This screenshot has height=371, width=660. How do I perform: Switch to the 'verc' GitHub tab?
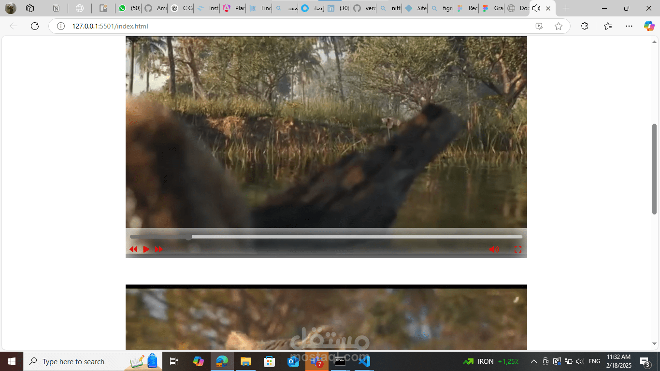point(364,8)
